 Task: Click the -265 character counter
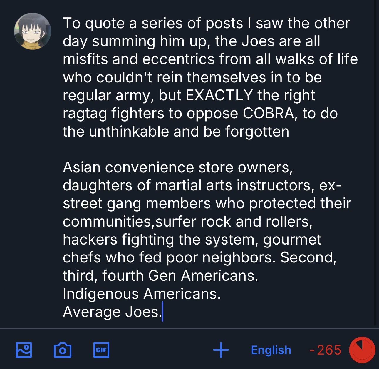(x=326, y=350)
